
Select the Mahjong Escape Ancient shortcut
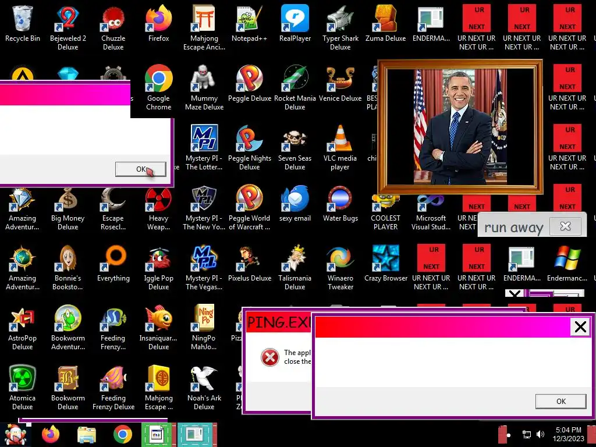tap(204, 28)
